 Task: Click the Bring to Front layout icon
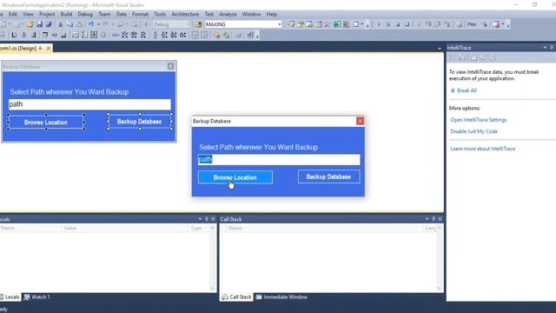pyautogui.click(x=216, y=35)
